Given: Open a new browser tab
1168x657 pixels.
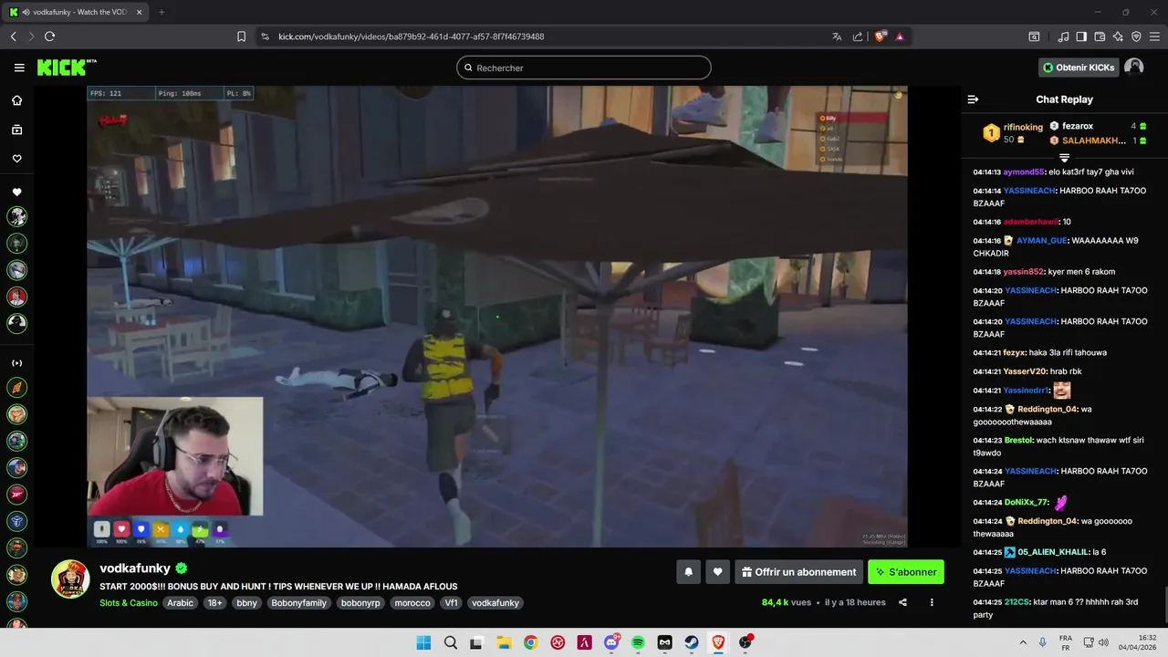Looking at the screenshot, I should (x=162, y=12).
